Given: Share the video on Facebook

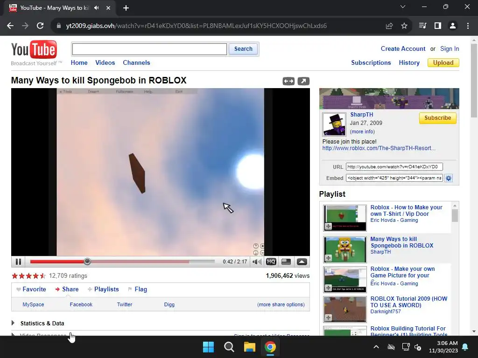Looking at the screenshot, I should pyautogui.click(x=81, y=304).
